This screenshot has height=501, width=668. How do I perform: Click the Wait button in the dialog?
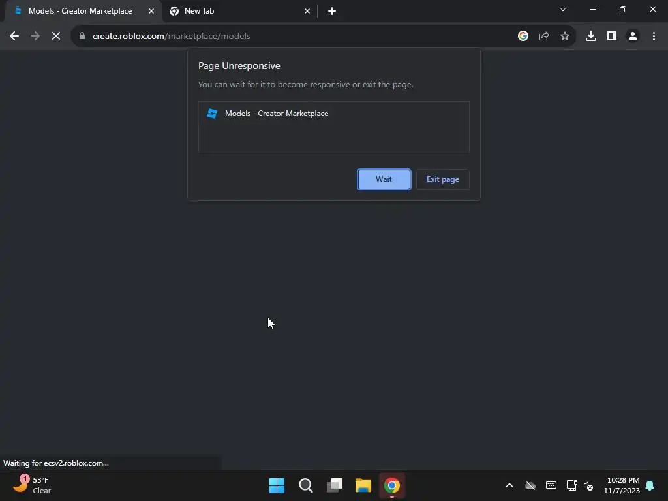384,179
